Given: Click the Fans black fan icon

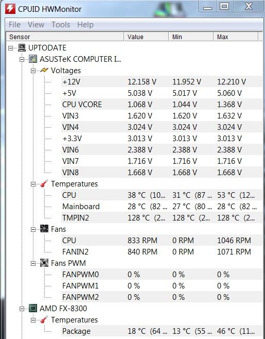Looking at the screenshot, I should click(44, 229).
